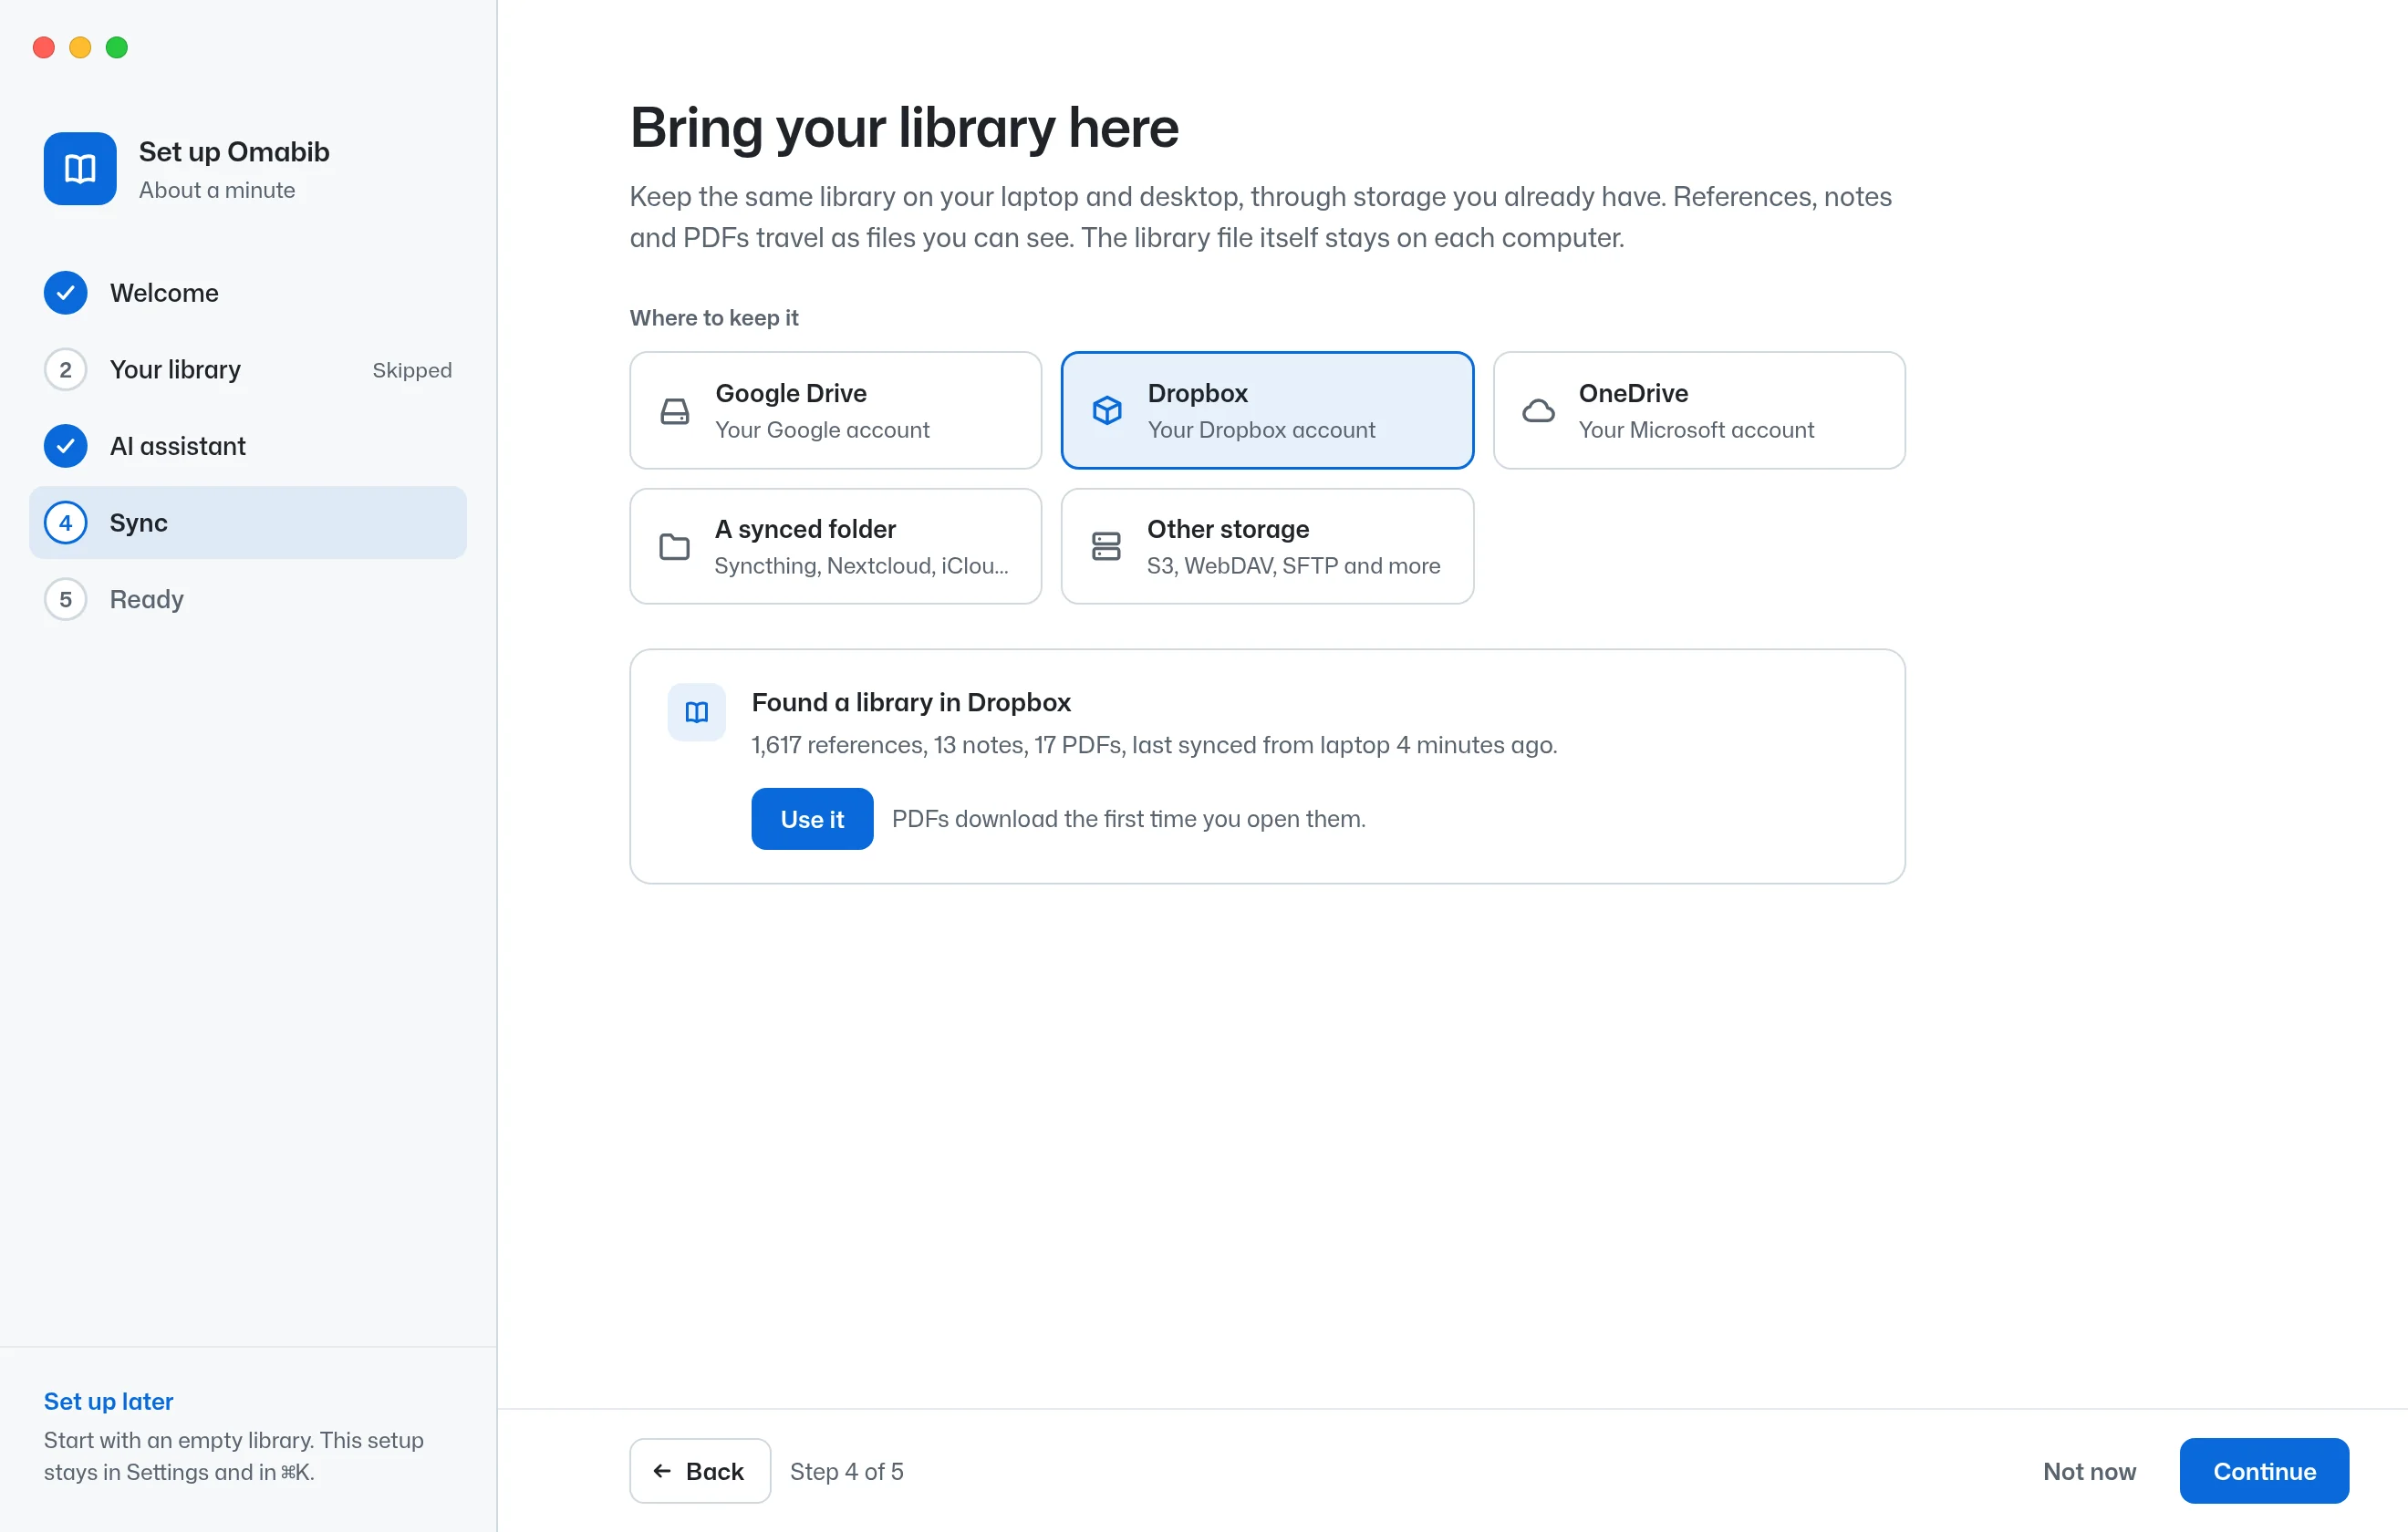
Task: Click the Google Drive drive icon
Action: coord(675,411)
